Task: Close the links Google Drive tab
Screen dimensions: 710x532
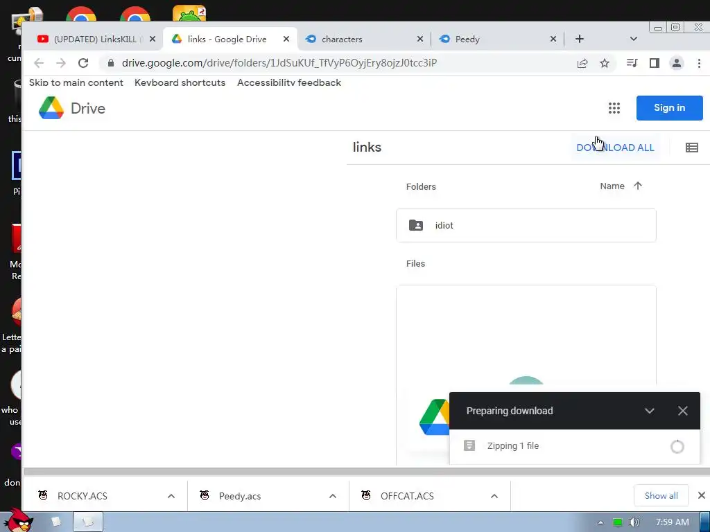Action: (x=286, y=39)
